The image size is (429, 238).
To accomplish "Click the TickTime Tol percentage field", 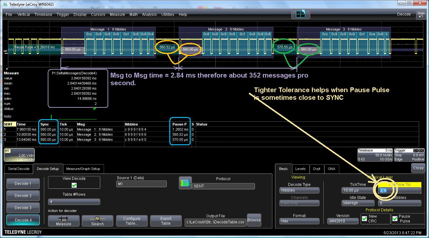I will coord(400,190).
